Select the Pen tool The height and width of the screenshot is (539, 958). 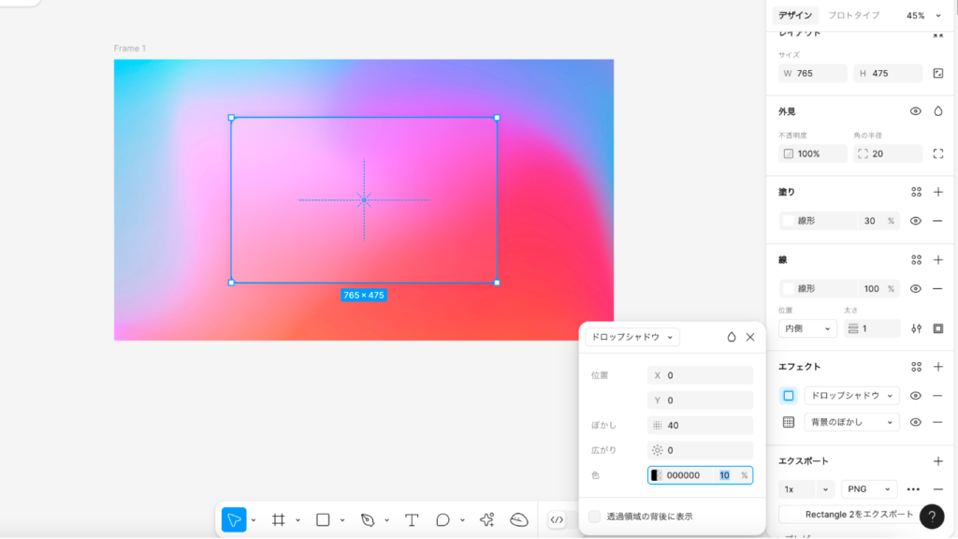pos(368,520)
